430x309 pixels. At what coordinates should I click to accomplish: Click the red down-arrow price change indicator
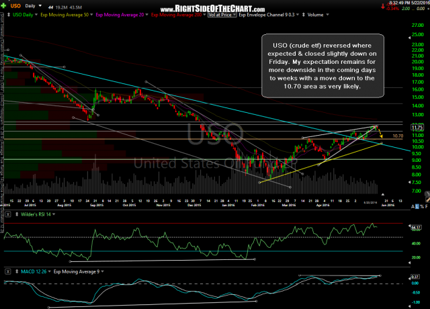(383, 7)
